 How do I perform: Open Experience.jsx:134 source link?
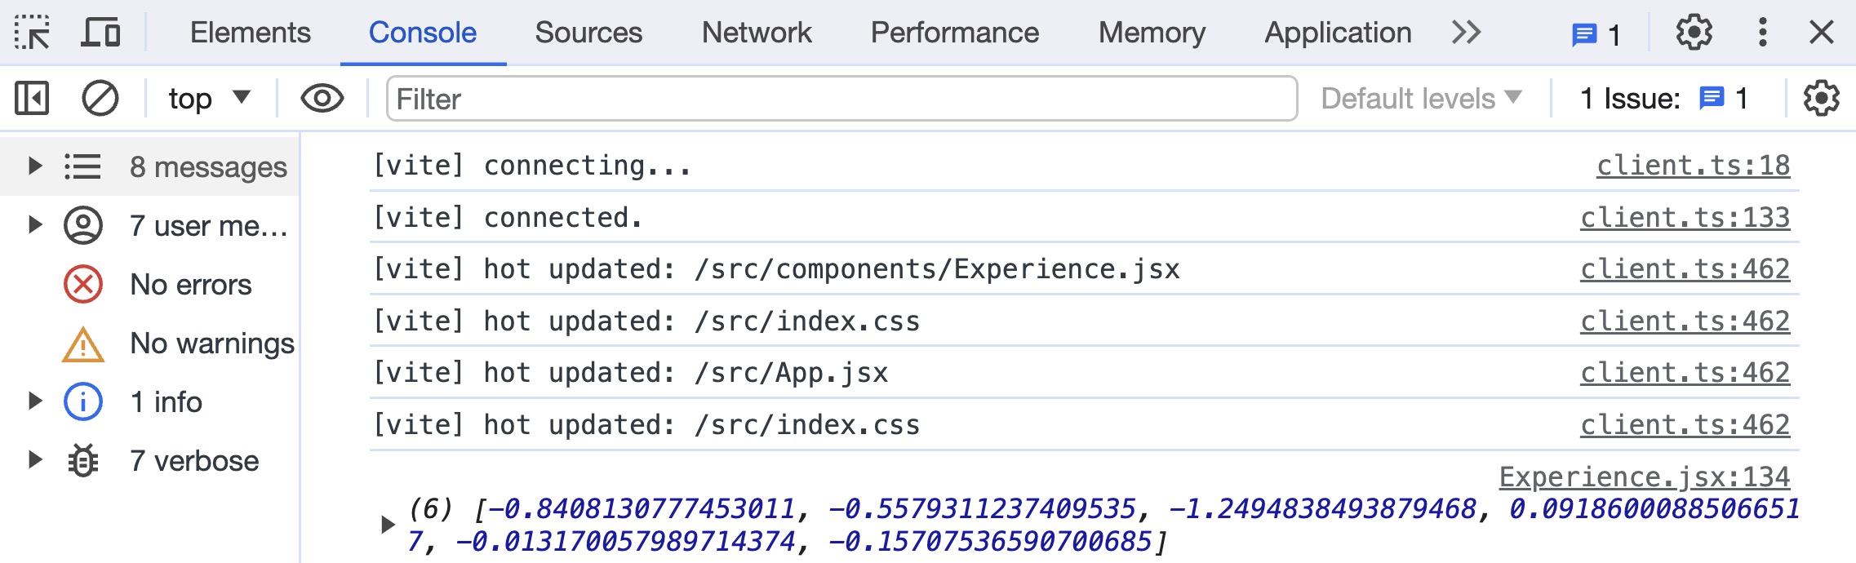[x=1644, y=477]
